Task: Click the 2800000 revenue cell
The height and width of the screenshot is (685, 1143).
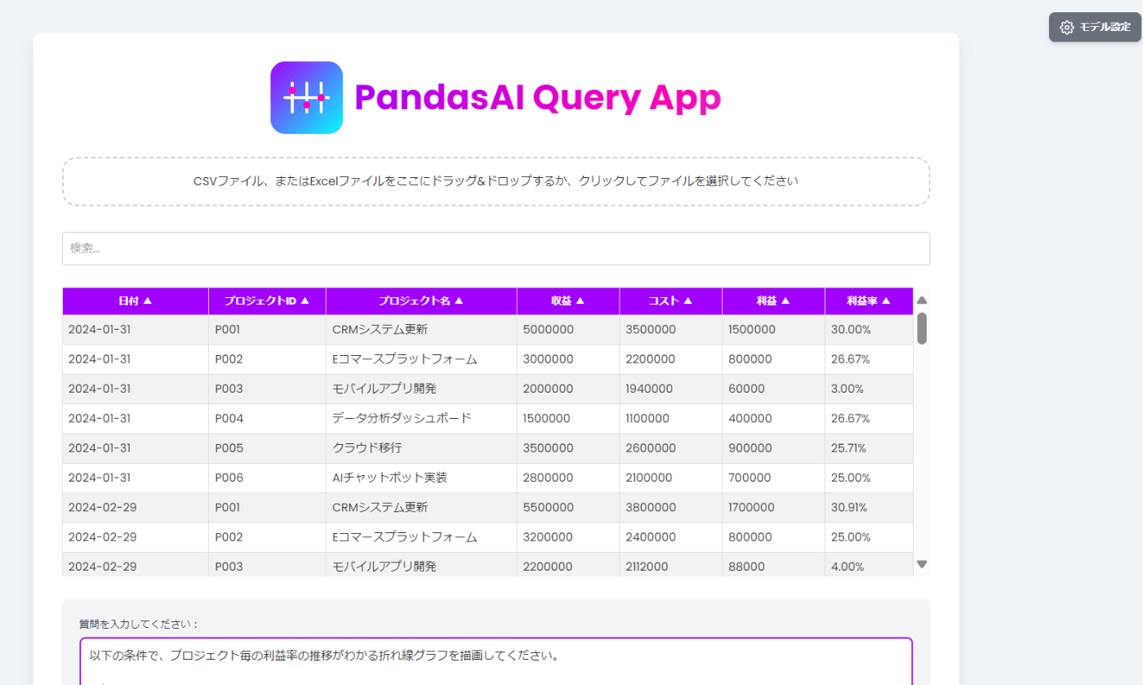Action: (568, 478)
